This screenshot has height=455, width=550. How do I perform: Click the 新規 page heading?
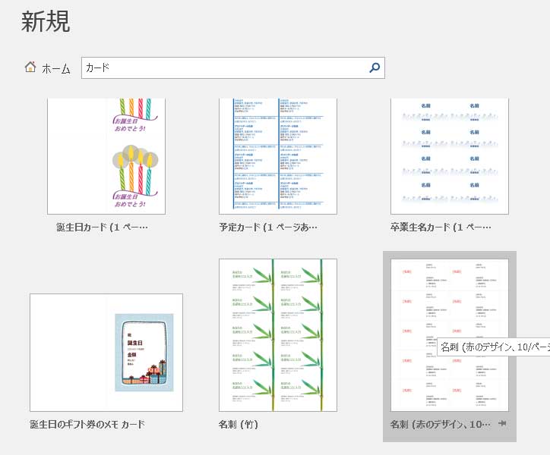point(46,21)
